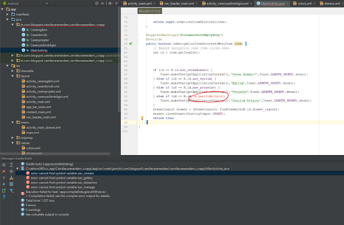This screenshot has height=225, width=344.
Task: Click the export to text file icon
Action: [x=4, y=191]
